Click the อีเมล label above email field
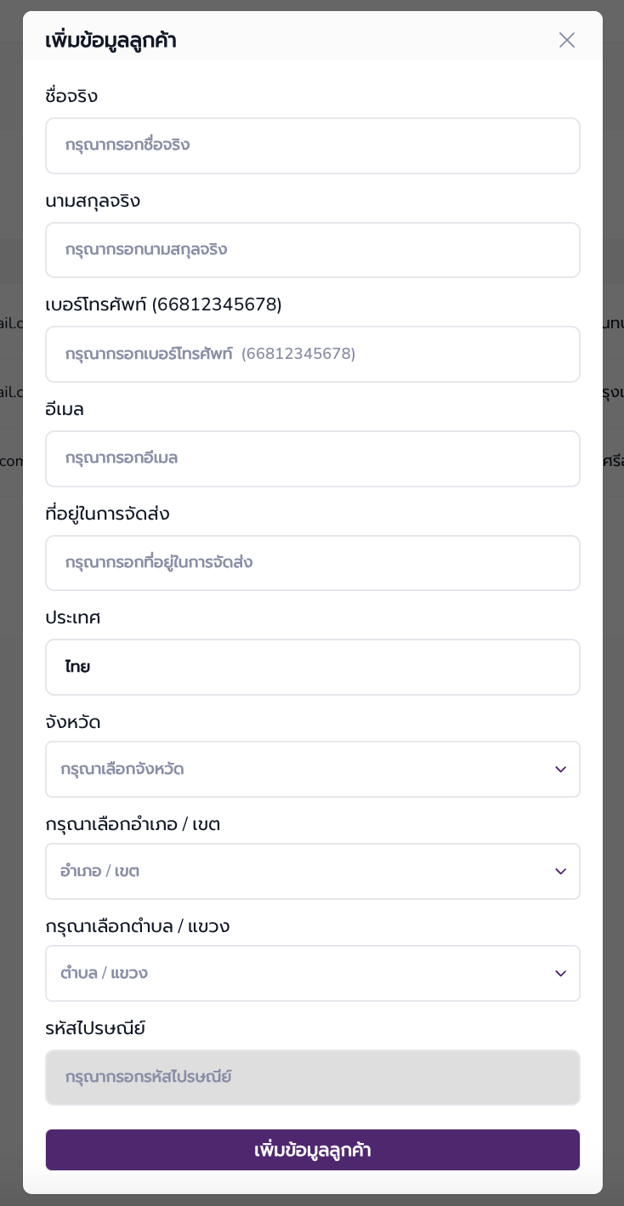The width and height of the screenshot is (624, 1206). 65,409
